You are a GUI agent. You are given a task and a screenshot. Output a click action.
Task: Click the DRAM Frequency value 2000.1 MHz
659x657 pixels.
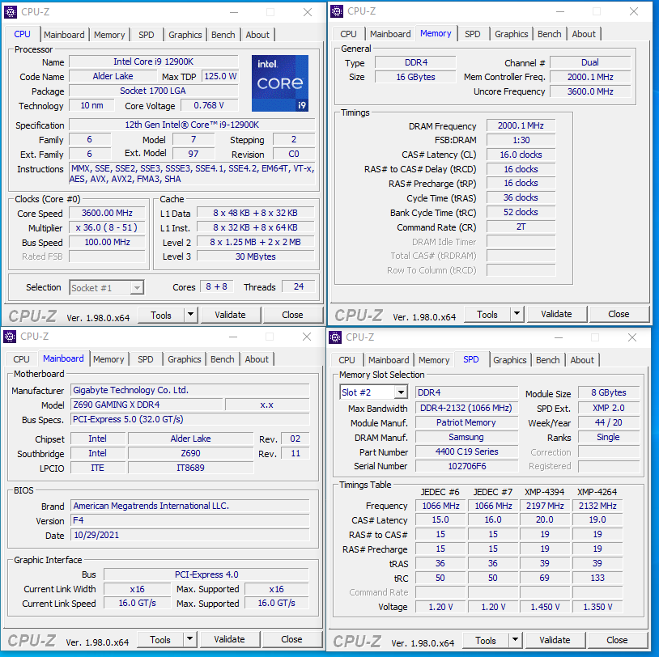pos(521,125)
